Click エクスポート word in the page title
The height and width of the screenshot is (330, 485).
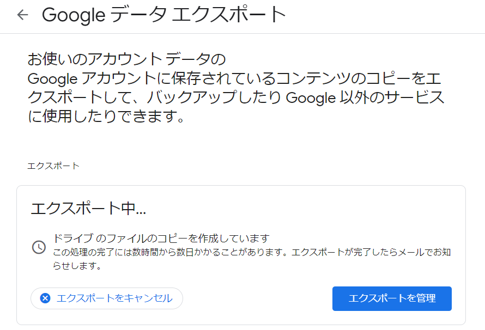coord(229,15)
